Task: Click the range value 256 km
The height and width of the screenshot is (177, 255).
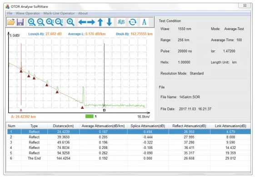Action: tap(184, 40)
